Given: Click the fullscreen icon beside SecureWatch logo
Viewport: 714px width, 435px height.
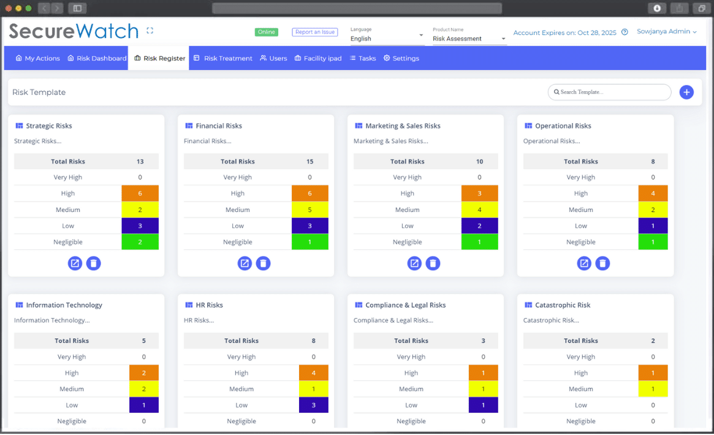Looking at the screenshot, I should [x=149, y=30].
